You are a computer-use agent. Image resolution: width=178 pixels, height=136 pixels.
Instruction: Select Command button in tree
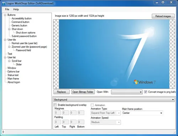(x=20, y=22)
